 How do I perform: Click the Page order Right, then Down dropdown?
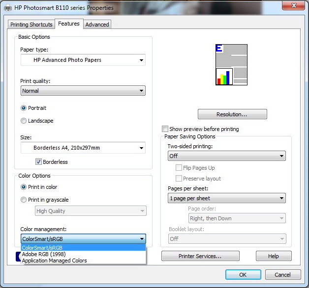[x=237, y=218]
